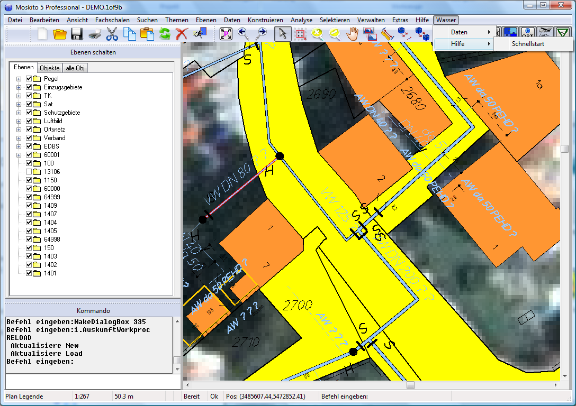
Task: Click the red X delete icon
Action: [x=182, y=34]
